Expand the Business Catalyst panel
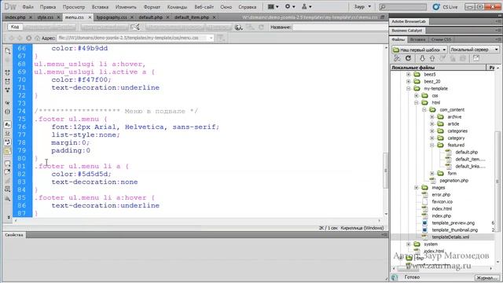Screen dimensions: 503x283 click(x=407, y=30)
